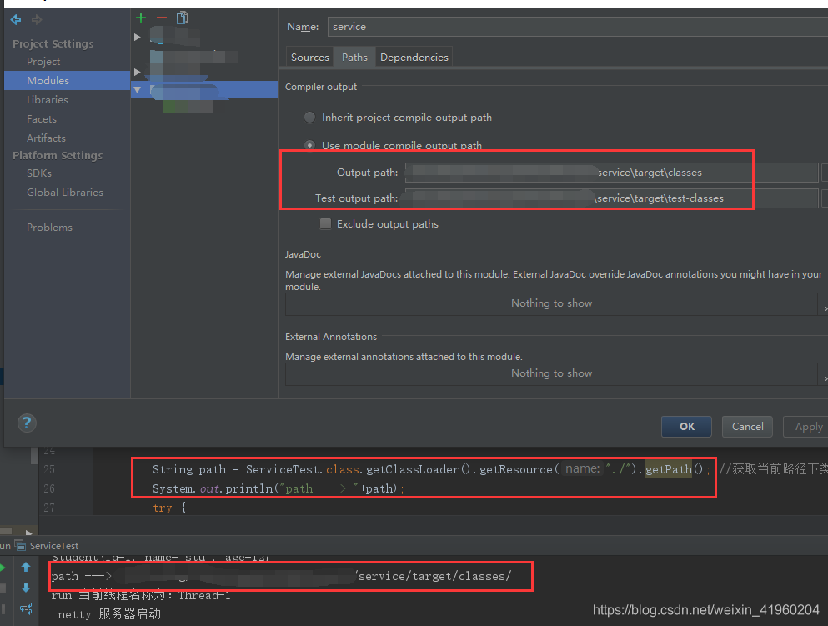Add a new module with the plus icon

tap(141, 18)
